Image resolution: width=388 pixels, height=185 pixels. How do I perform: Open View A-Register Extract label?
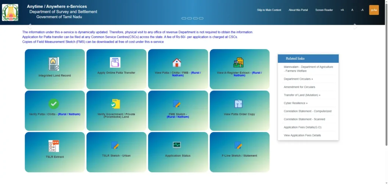239,74
